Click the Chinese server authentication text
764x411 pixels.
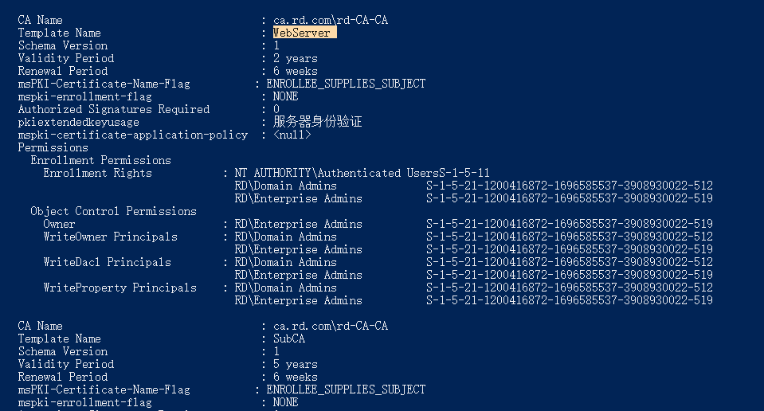click(x=317, y=122)
